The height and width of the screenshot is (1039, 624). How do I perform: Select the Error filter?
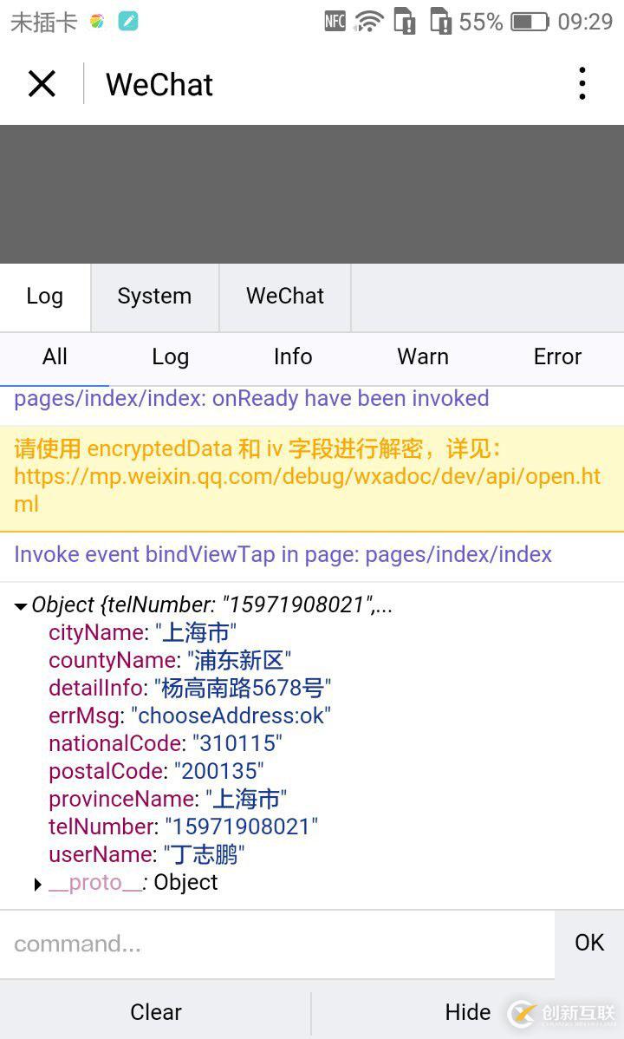(557, 357)
